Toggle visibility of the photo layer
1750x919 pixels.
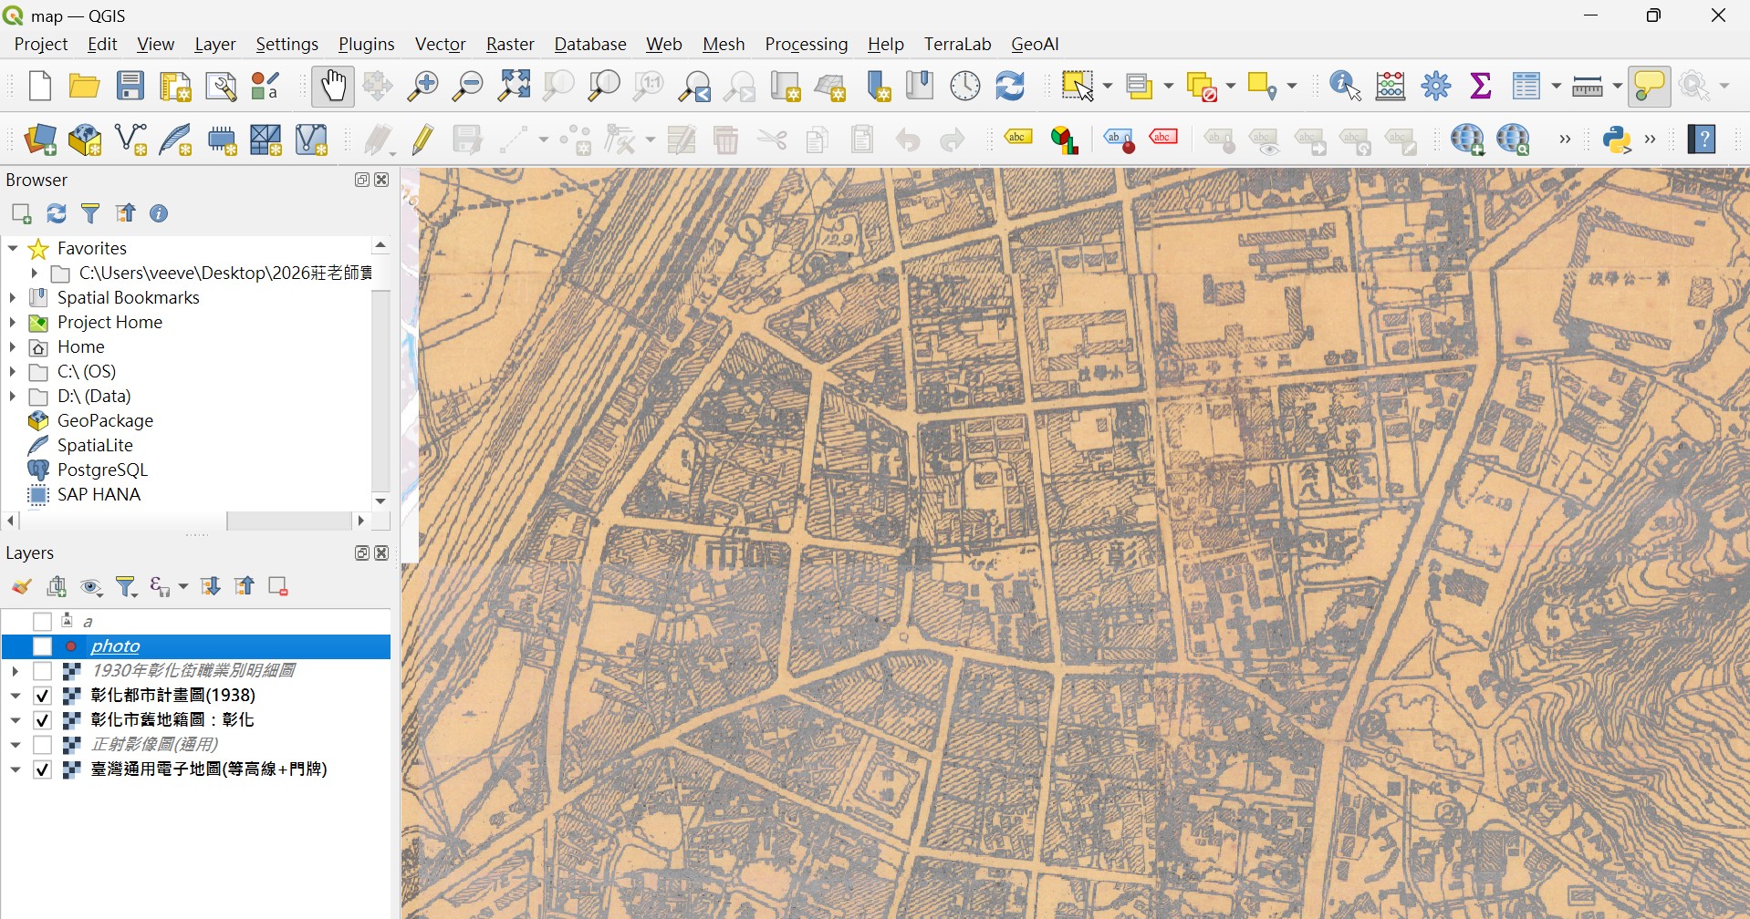click(42, 646)
